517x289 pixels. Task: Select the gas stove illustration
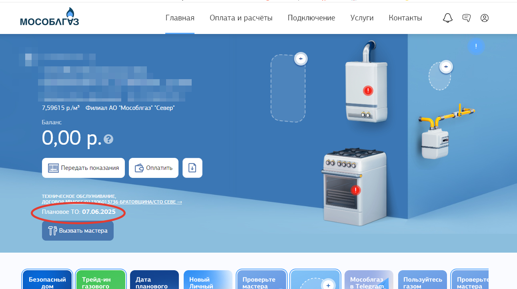click(x=355, y=186)
